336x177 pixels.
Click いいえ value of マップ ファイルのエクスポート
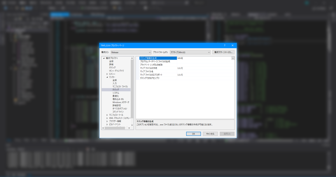(180, 75)
